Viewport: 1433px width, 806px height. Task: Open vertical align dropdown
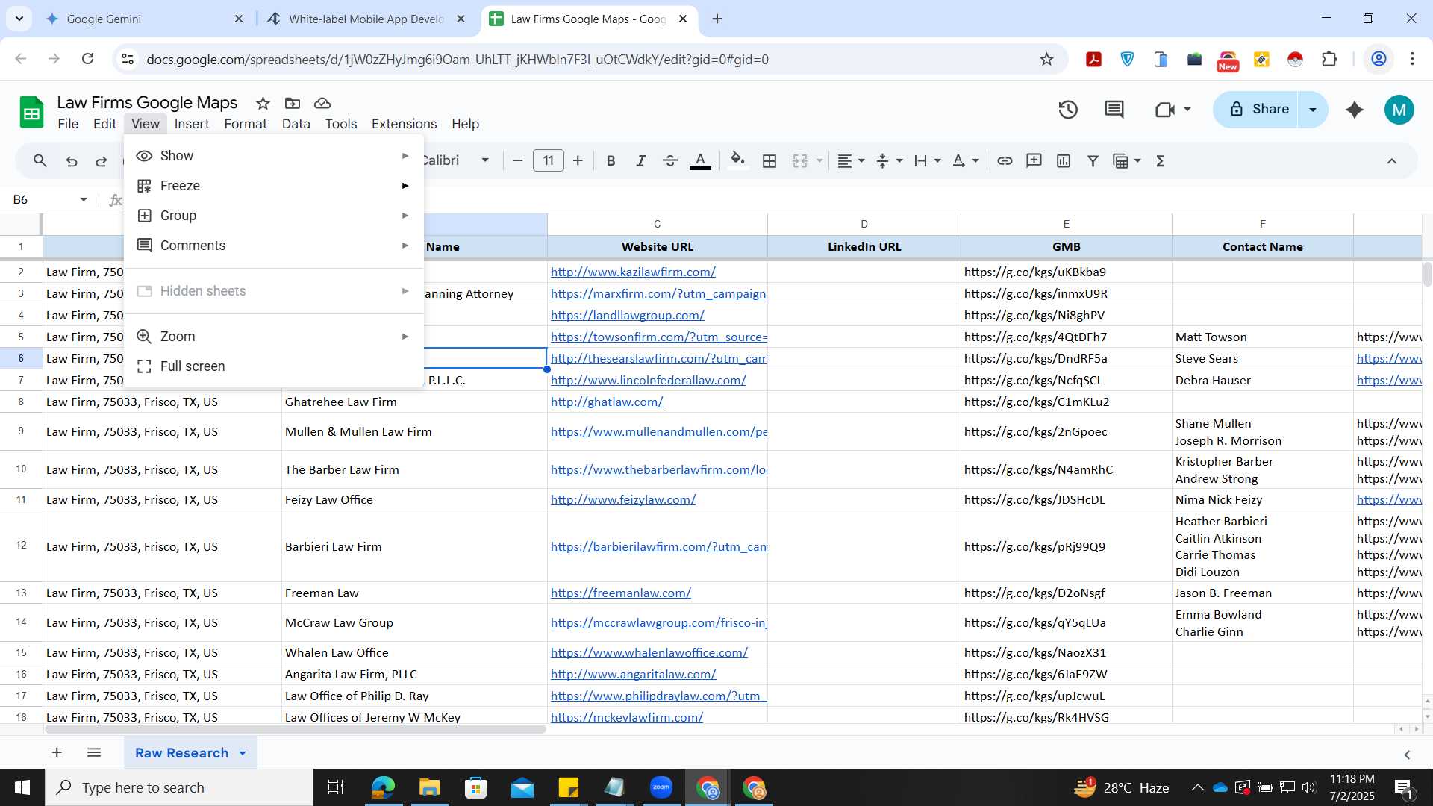tap(889, 160)
